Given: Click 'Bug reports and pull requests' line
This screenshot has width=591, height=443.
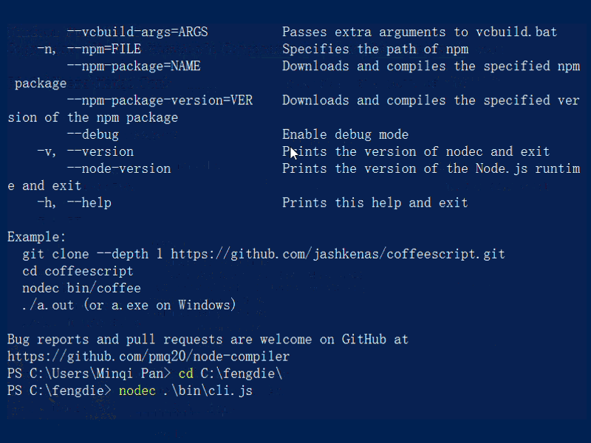Looking at the screenshot, I should coord(208,340).
